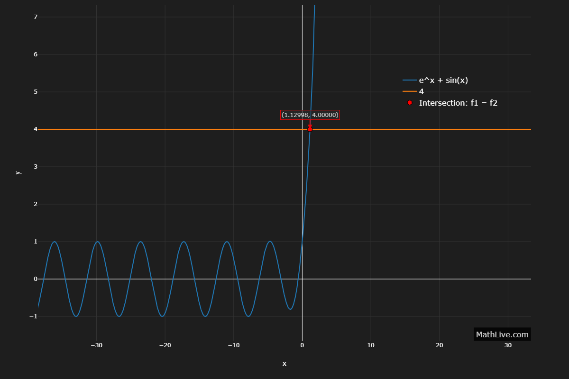Hide the trace labeled 4 in the legend
Image resolution: width=569 pixels, height=379 pixels.
(x=421, y=91)
